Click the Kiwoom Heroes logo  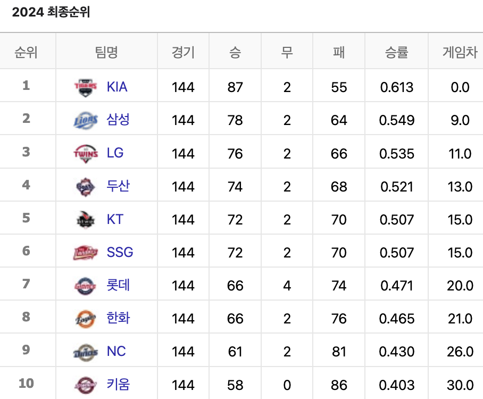coord(86,385)
